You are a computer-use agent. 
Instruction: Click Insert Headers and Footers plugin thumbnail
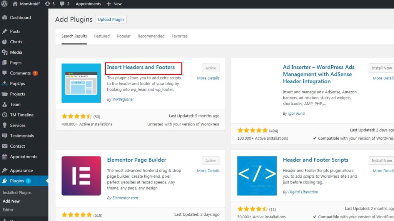[x=81, y=83]
